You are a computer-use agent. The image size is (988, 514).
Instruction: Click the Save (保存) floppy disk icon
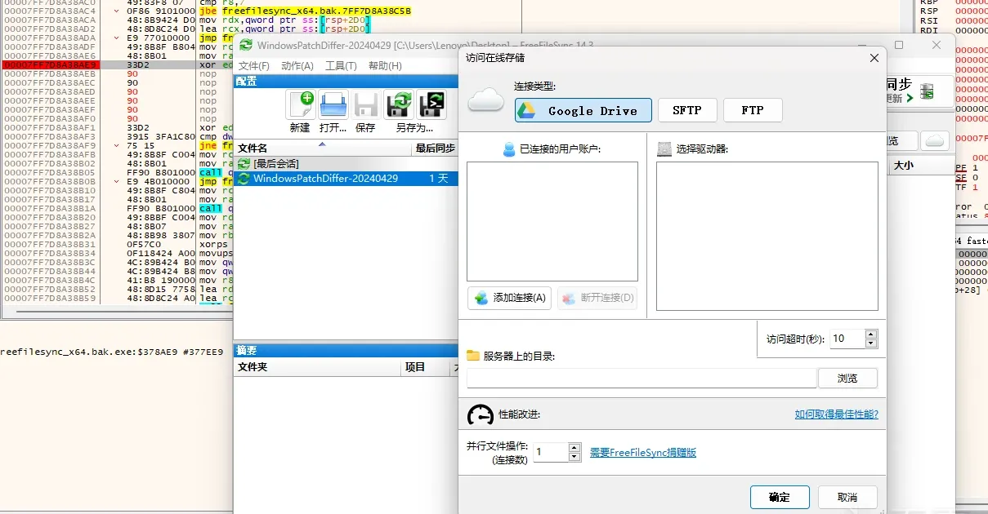pyautogui.click(x=365, y=105)
